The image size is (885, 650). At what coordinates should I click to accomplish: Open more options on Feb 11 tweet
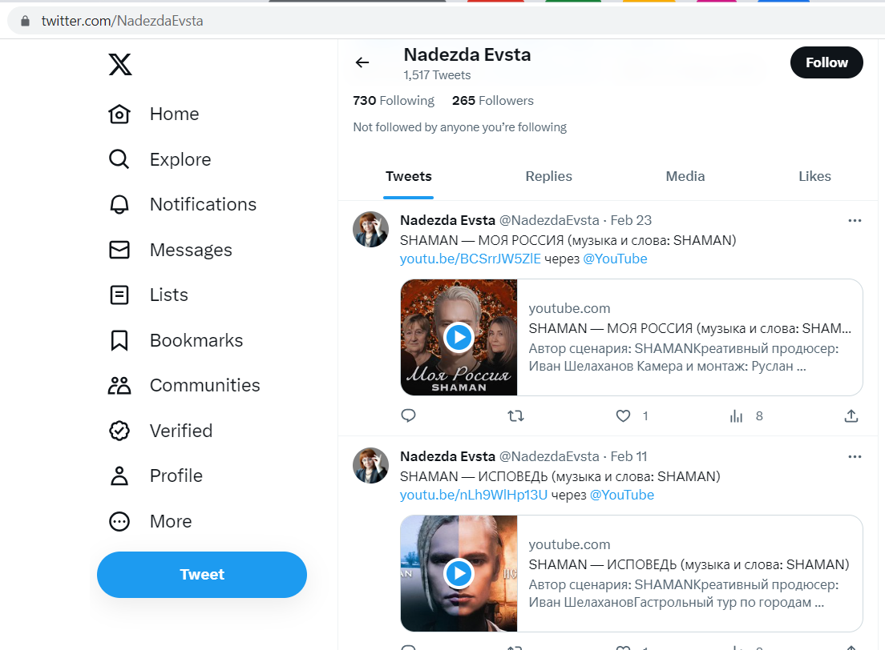(855, 456)
